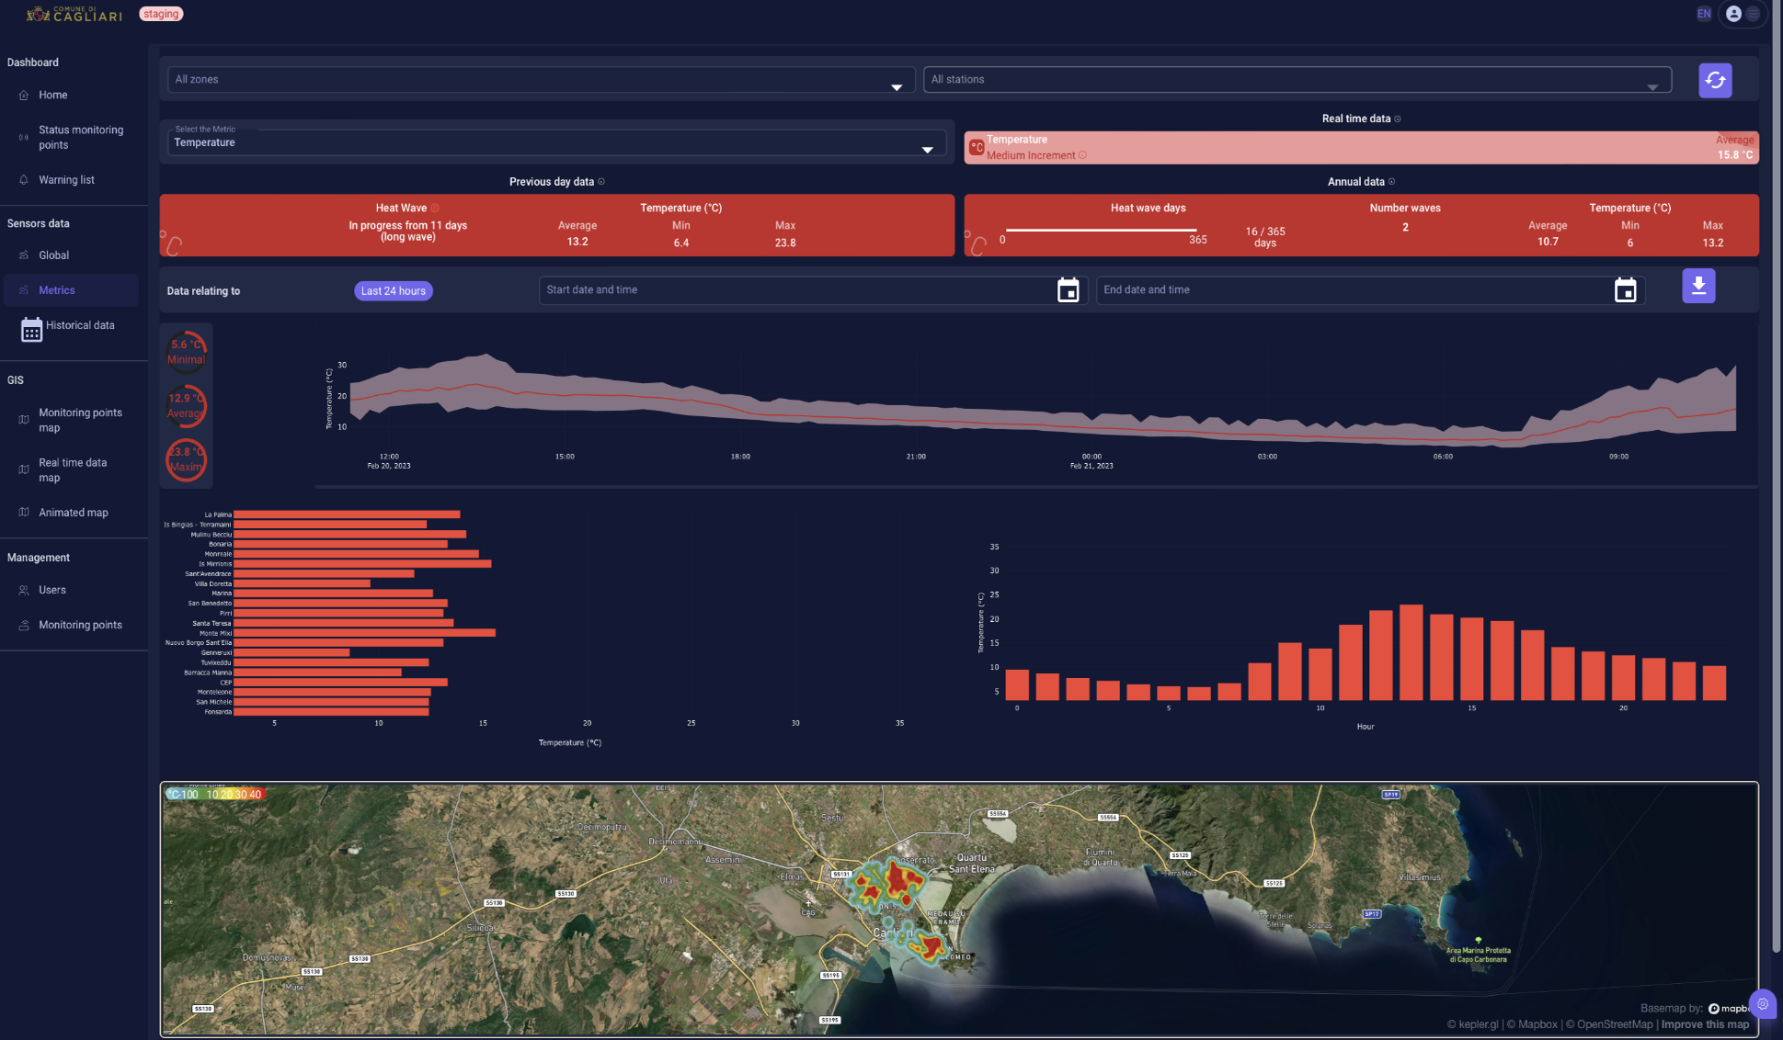1783x1040 pixels.
Task: Open the Select the Metric dropdown
Action: pyautogui.click(x=555, y=142)
